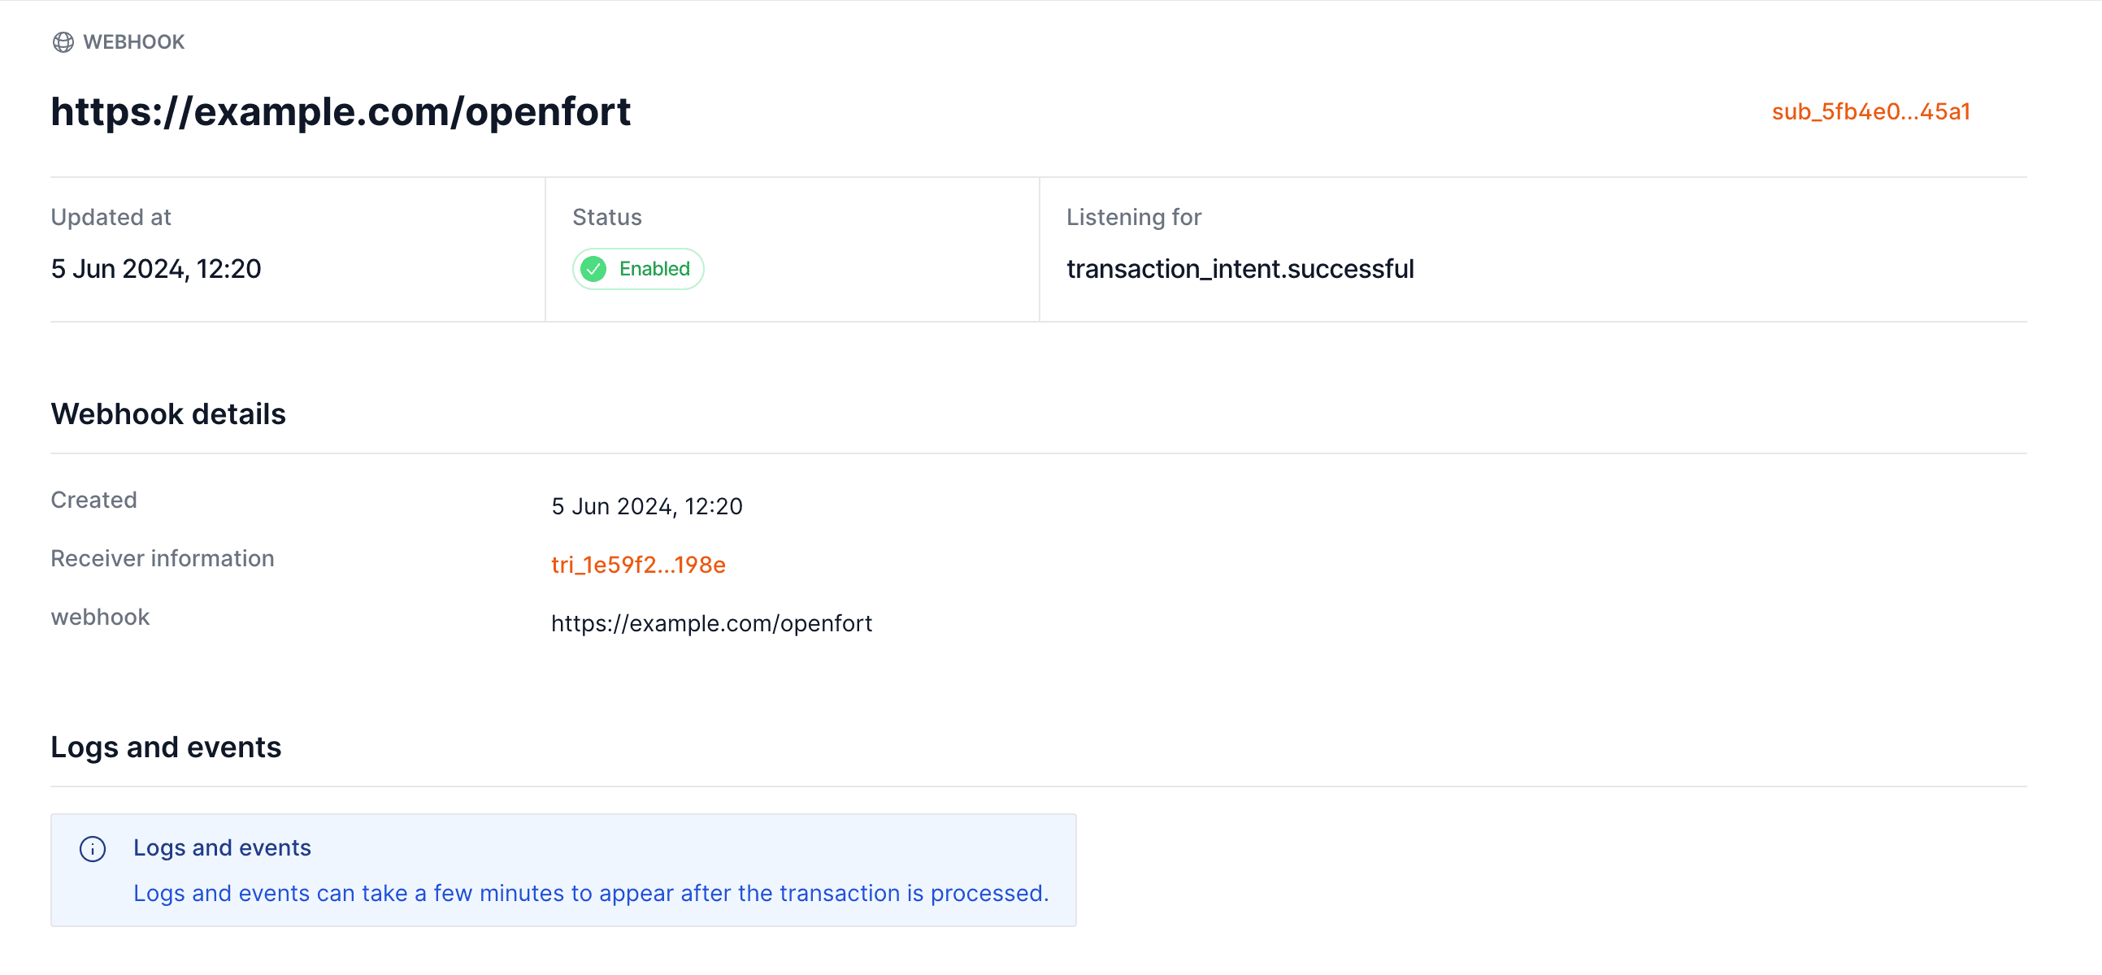Click the Logs and events info banner title
This screenshot has width=2102, height=975.
pyautogui.click(x=222, y=847)
